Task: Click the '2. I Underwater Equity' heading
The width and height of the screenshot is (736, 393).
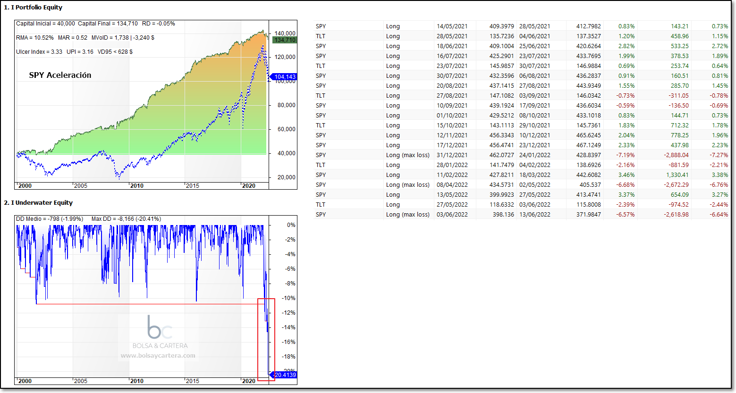Action: coord(38,203)
